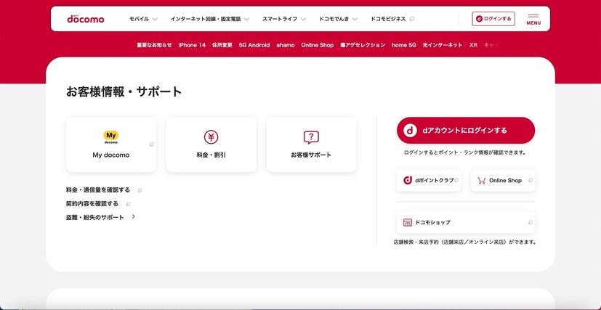Select iPhone 14 in the red navigation bar

pyautogui.click(x=192, y=45)
